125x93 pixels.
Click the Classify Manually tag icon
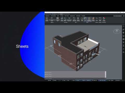coord(74,19)
